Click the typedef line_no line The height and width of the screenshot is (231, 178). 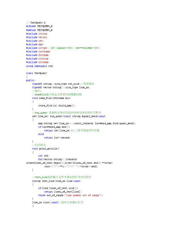pyautogui.click(x=61, y=87)
